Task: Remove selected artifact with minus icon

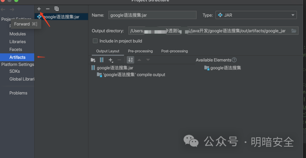Action: coord(48,9)
